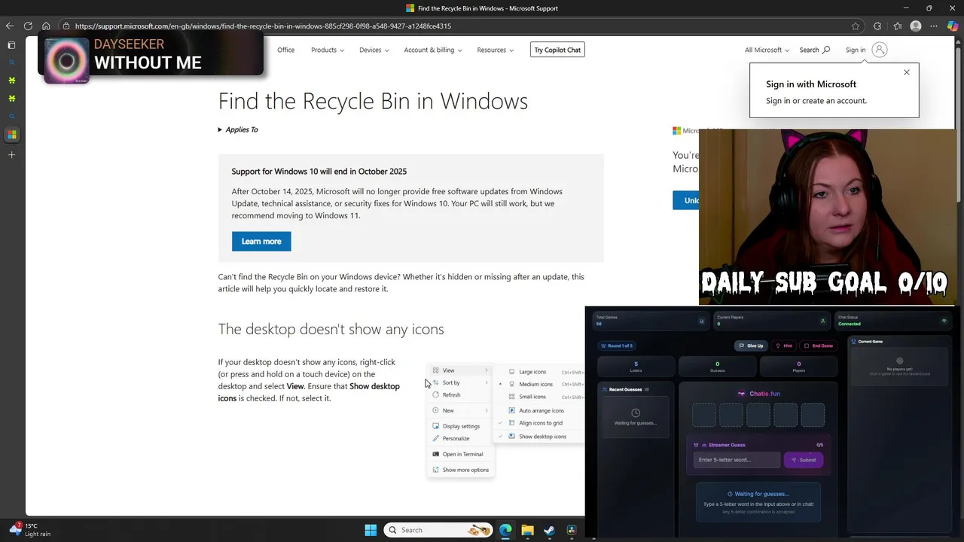
Task: Click the Sign in with Microsoft popup title
Action: pos(811,84)
